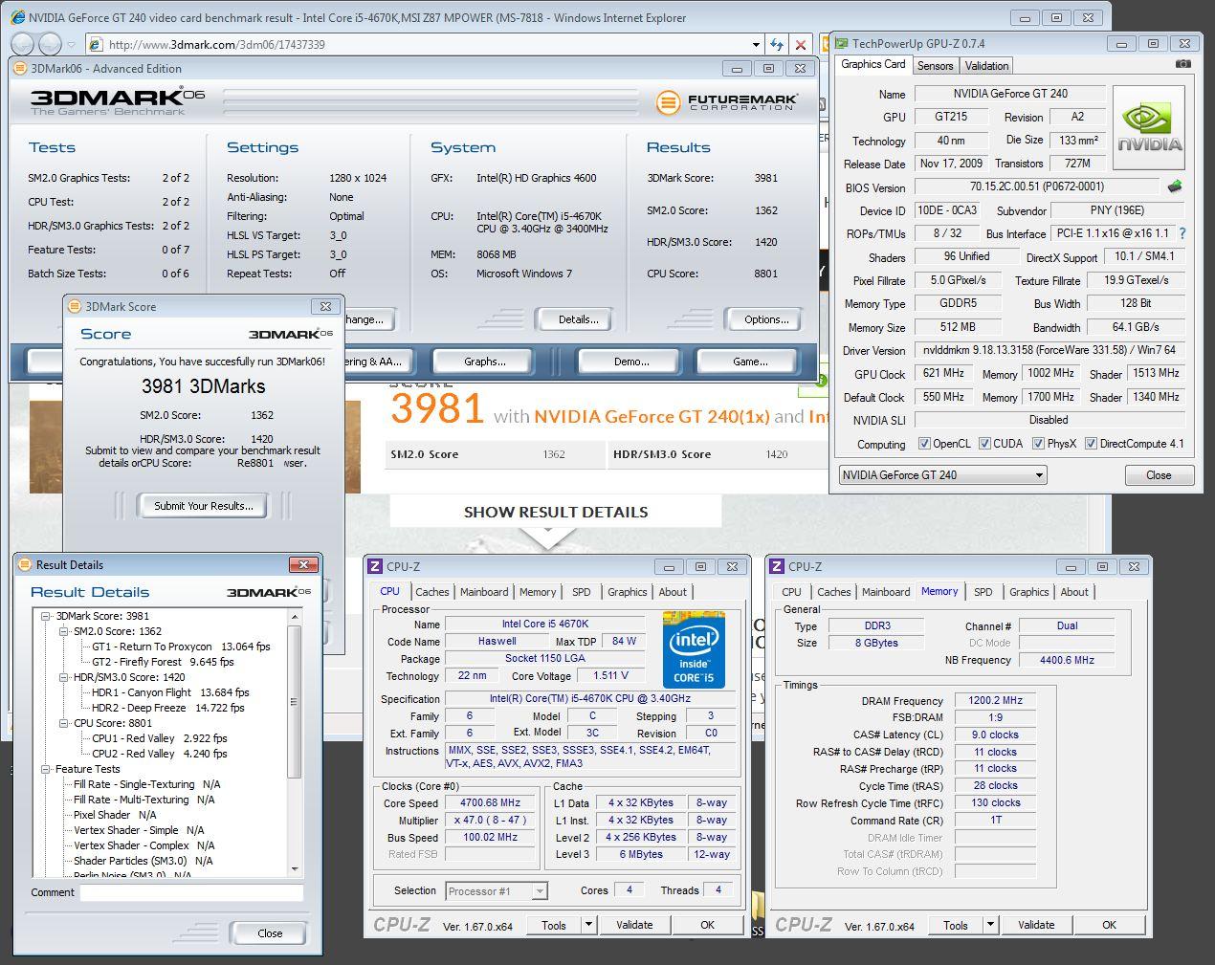Click the Intel inside Core i5 logo in CPU-Z

pos(694,649)
